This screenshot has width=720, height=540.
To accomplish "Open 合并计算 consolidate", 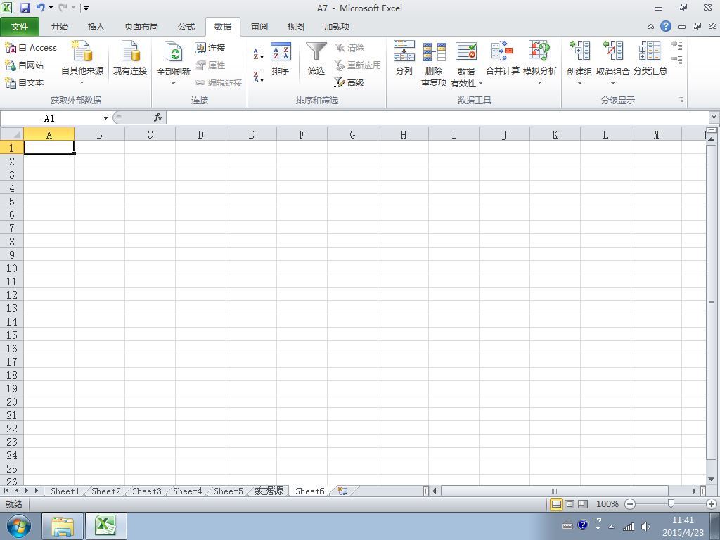I will click(502, 59).
